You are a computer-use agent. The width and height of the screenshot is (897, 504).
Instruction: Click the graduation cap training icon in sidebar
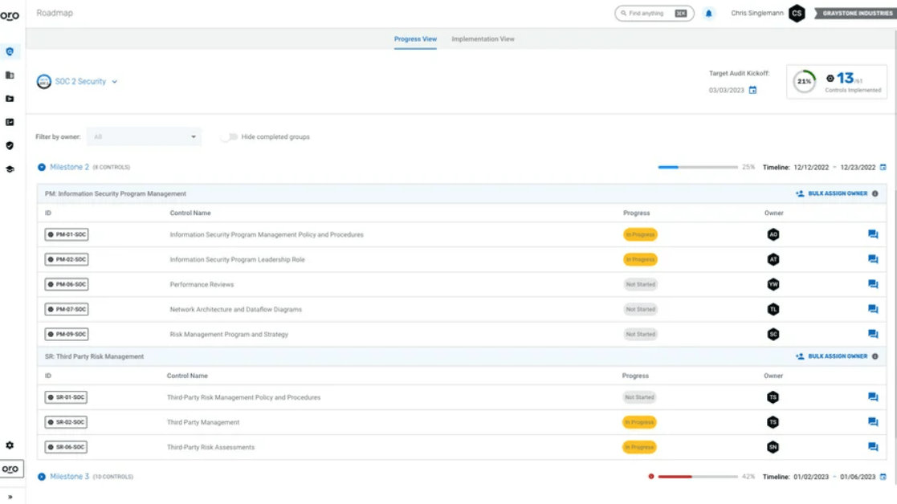pos(10,169)
